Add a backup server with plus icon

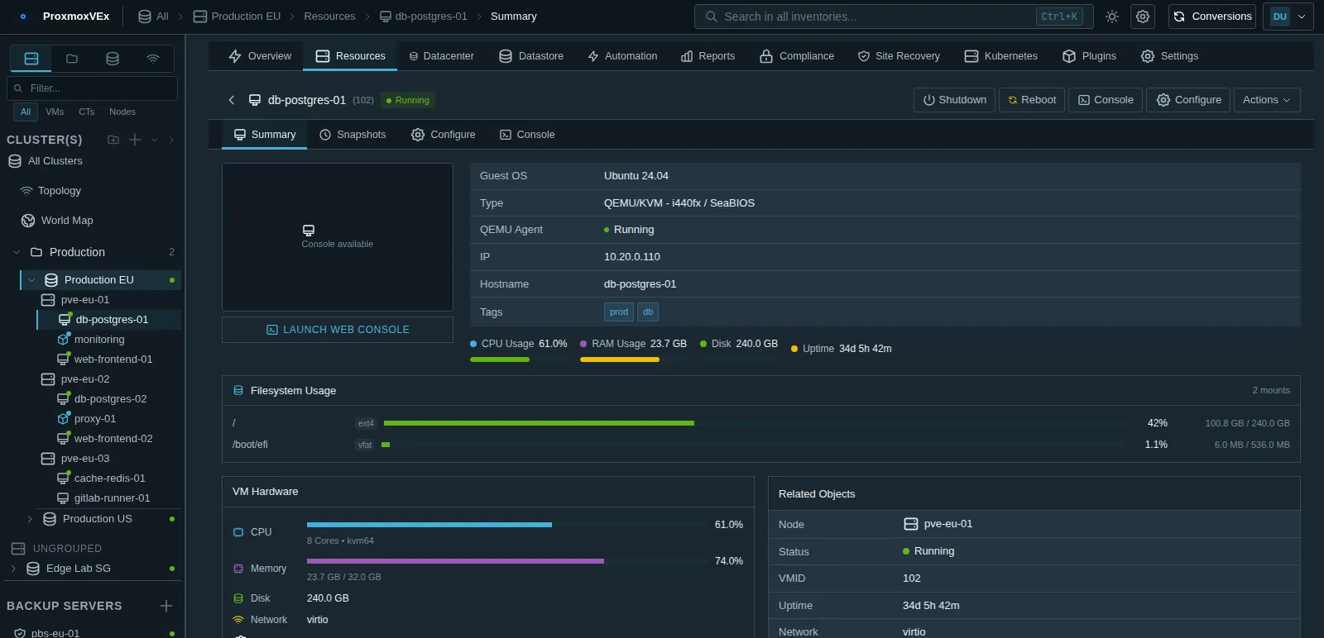(x=165, y=606)
